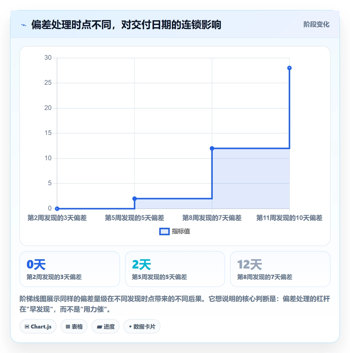Click the diamond icon in the 数据卡片 tag
Viewport: 350px width, 353px height.
130,326
